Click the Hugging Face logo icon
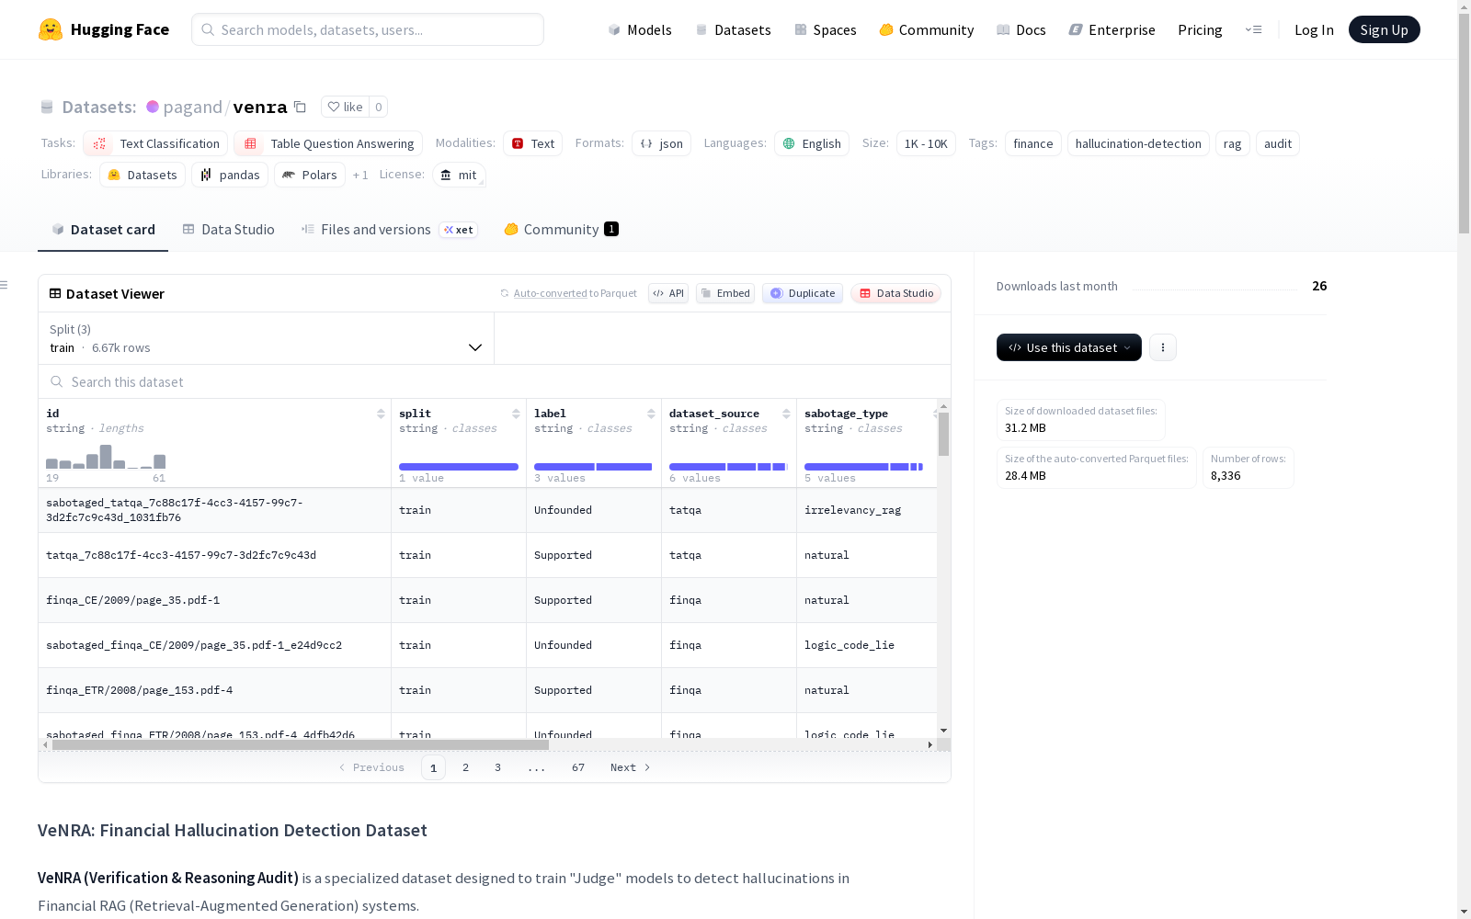Viewport: 1471px width, 919px height. (51, 29)
